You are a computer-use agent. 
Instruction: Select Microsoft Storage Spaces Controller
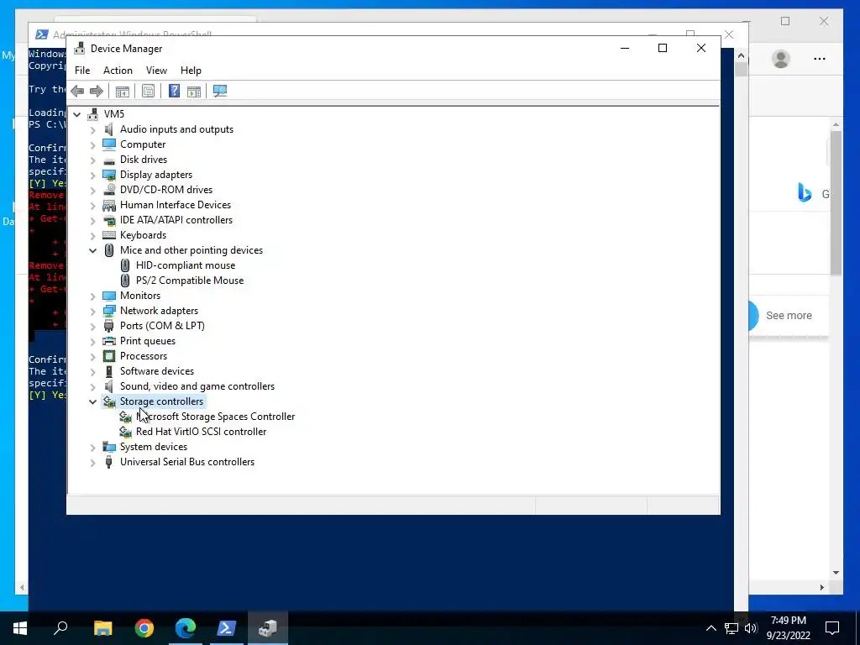coord(216,417)
